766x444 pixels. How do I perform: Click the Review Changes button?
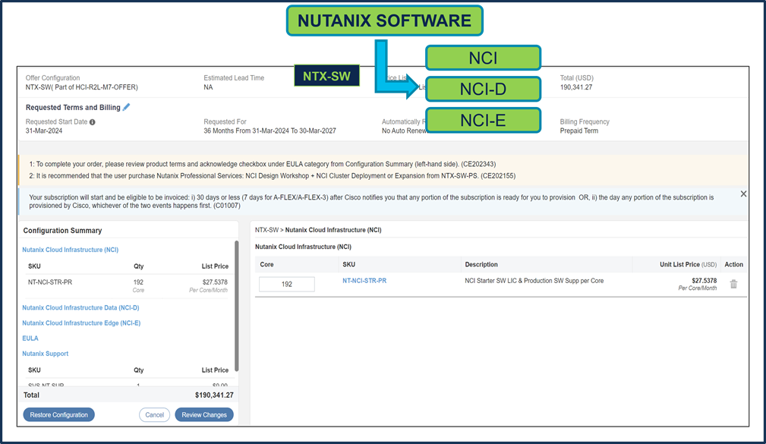pyautogui.click(x=204, y=414)
